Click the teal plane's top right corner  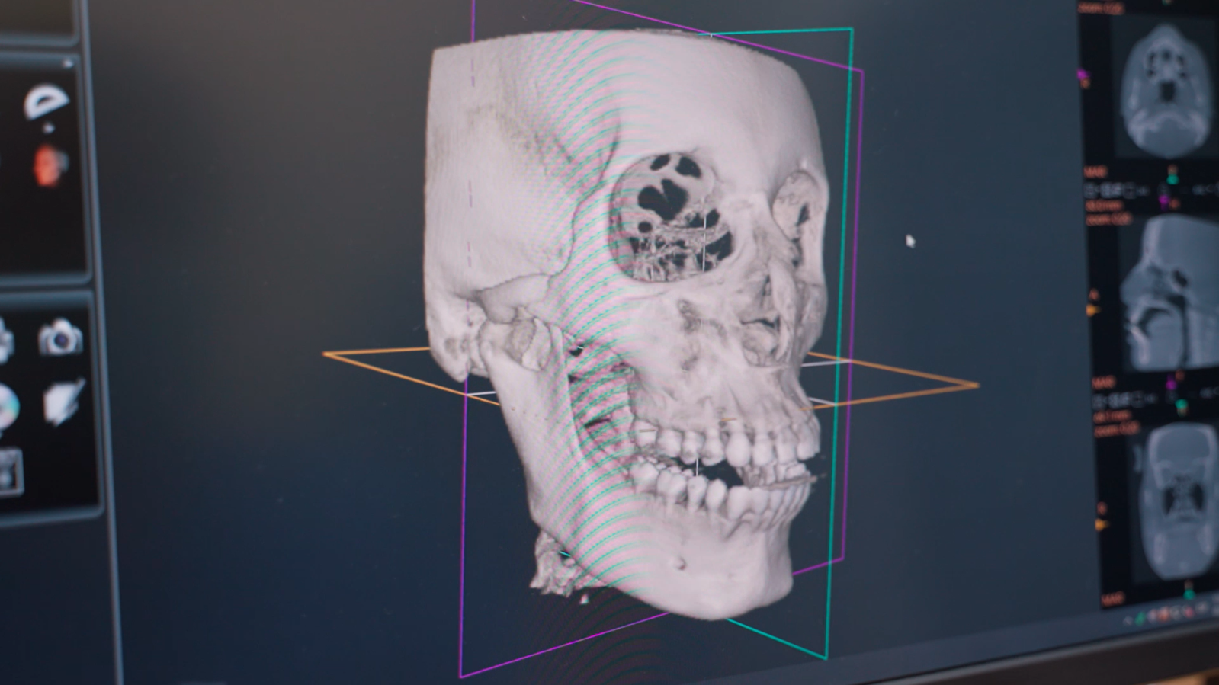pyautogui.click(x=851, y=30)
